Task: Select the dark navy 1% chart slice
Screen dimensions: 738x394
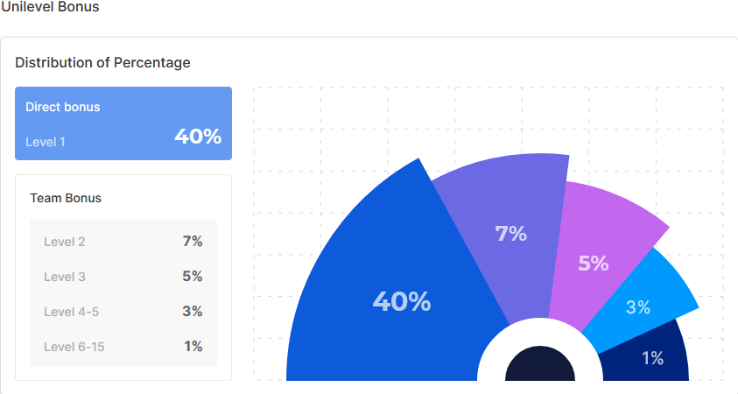Action: click(x=652, y=359)
